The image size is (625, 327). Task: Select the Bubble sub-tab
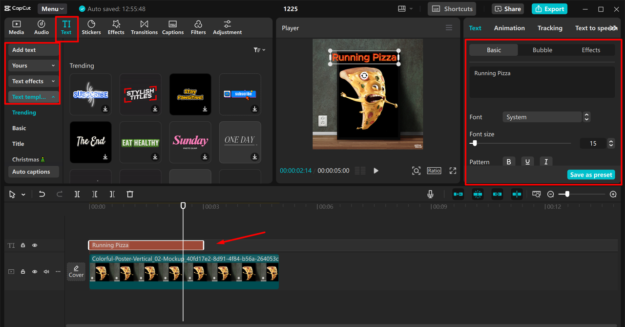(x=542, y=50)
